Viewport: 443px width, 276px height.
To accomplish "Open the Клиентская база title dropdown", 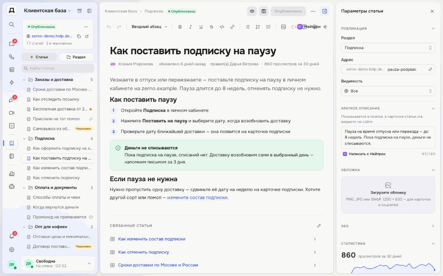I will pyautogui.click(x=48, y=11).
